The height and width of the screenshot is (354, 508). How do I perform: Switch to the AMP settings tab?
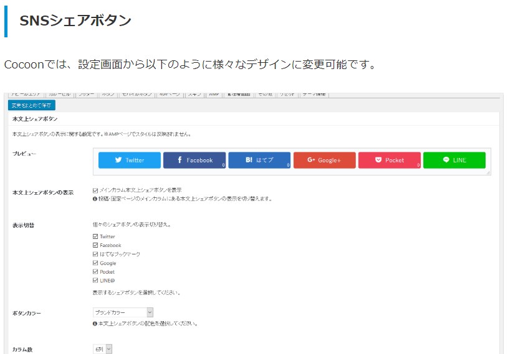tap(214, 95)
